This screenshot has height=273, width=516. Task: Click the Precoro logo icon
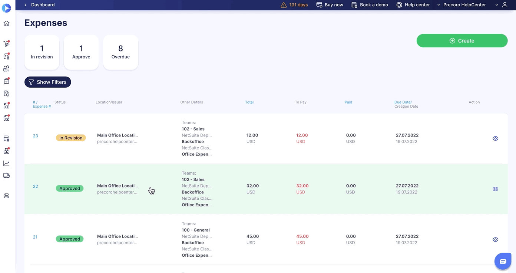point(6,8)
